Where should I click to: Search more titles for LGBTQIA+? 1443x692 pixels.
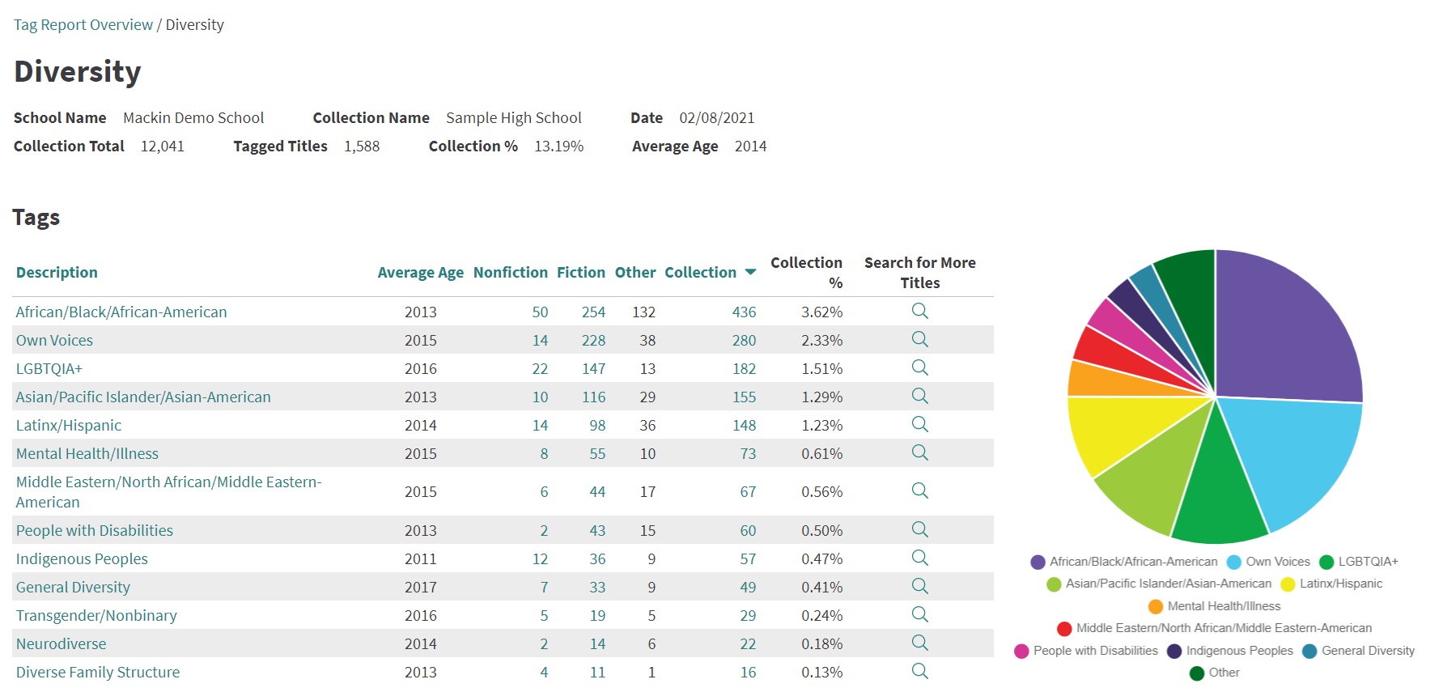tap(919, 367)
